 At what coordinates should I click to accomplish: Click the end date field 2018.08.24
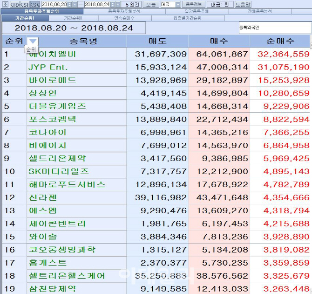pos(97,4)
